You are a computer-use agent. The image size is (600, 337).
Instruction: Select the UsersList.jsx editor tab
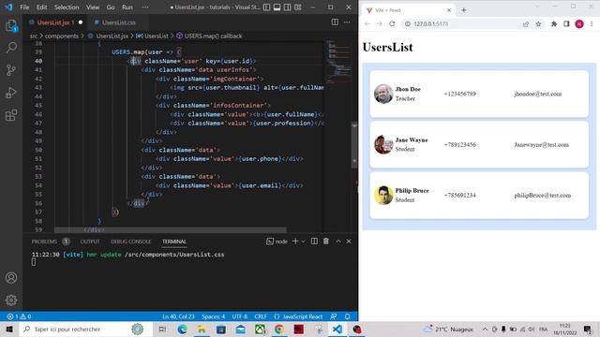tap(55, 22)
